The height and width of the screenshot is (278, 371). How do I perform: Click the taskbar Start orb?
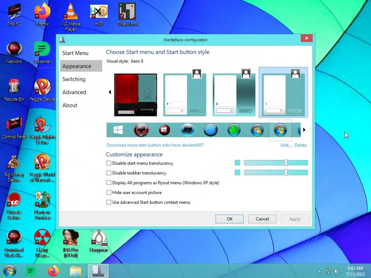point(9,271)
